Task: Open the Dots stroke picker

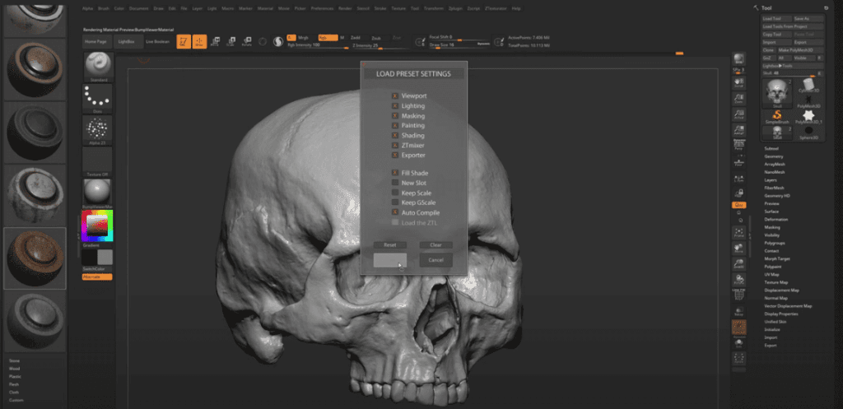Action: pyautogui.click(x=99, y=97)
